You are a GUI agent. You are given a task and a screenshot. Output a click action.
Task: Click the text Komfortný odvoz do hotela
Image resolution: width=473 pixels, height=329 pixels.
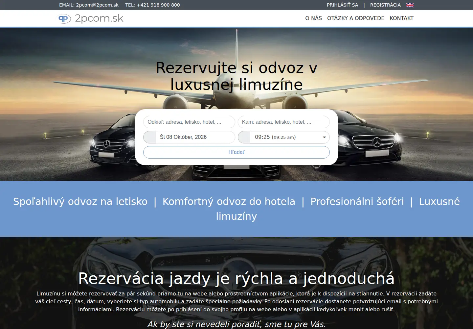click(x=229, y=201)
